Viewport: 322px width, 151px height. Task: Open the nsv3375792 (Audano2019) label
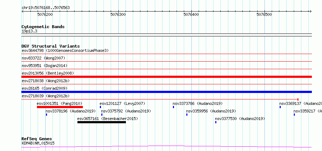point(126,111)
